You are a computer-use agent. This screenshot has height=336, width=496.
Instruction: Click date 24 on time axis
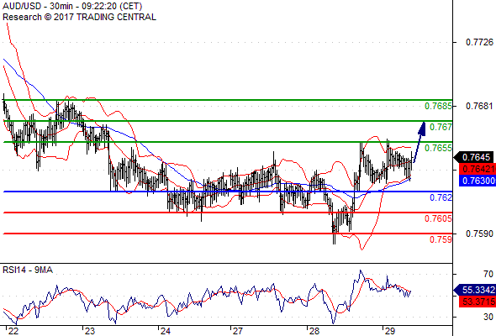tap(166, 331)
